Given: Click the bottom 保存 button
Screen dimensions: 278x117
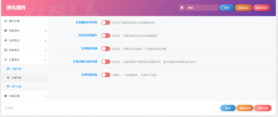Looking at the screenshot, I should 228,108.
